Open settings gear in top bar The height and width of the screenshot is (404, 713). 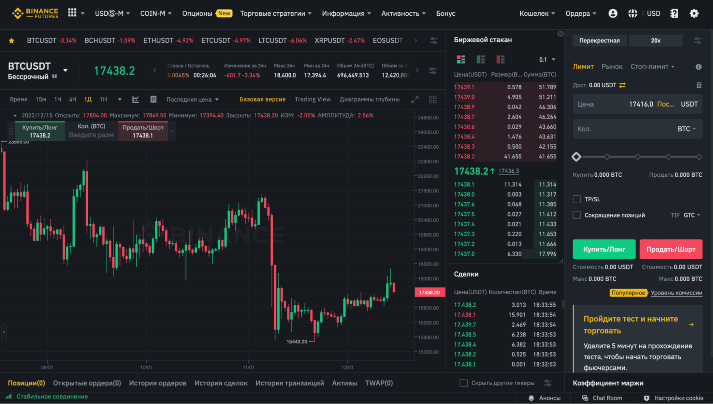tap(694, 13)
